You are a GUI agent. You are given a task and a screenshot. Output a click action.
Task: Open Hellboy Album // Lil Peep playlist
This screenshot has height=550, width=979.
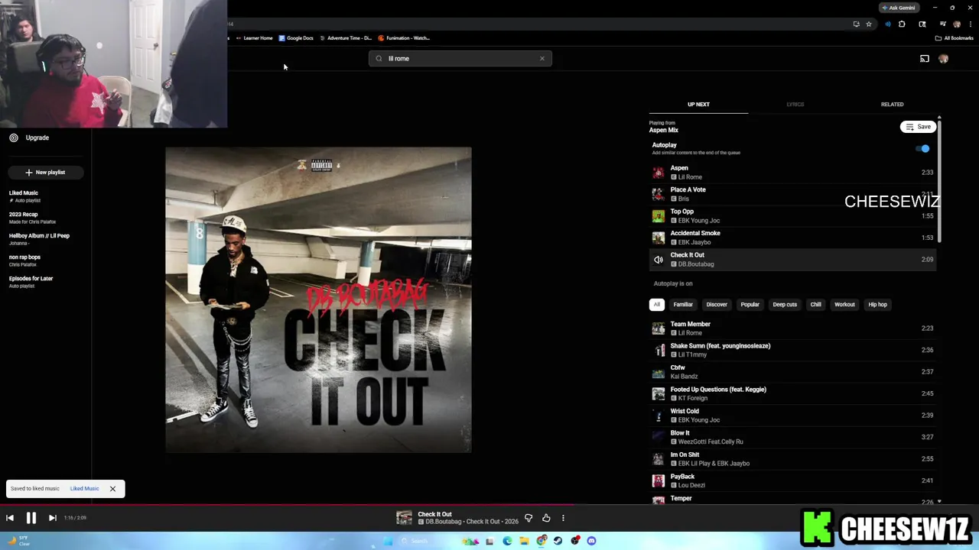(39, 239)
